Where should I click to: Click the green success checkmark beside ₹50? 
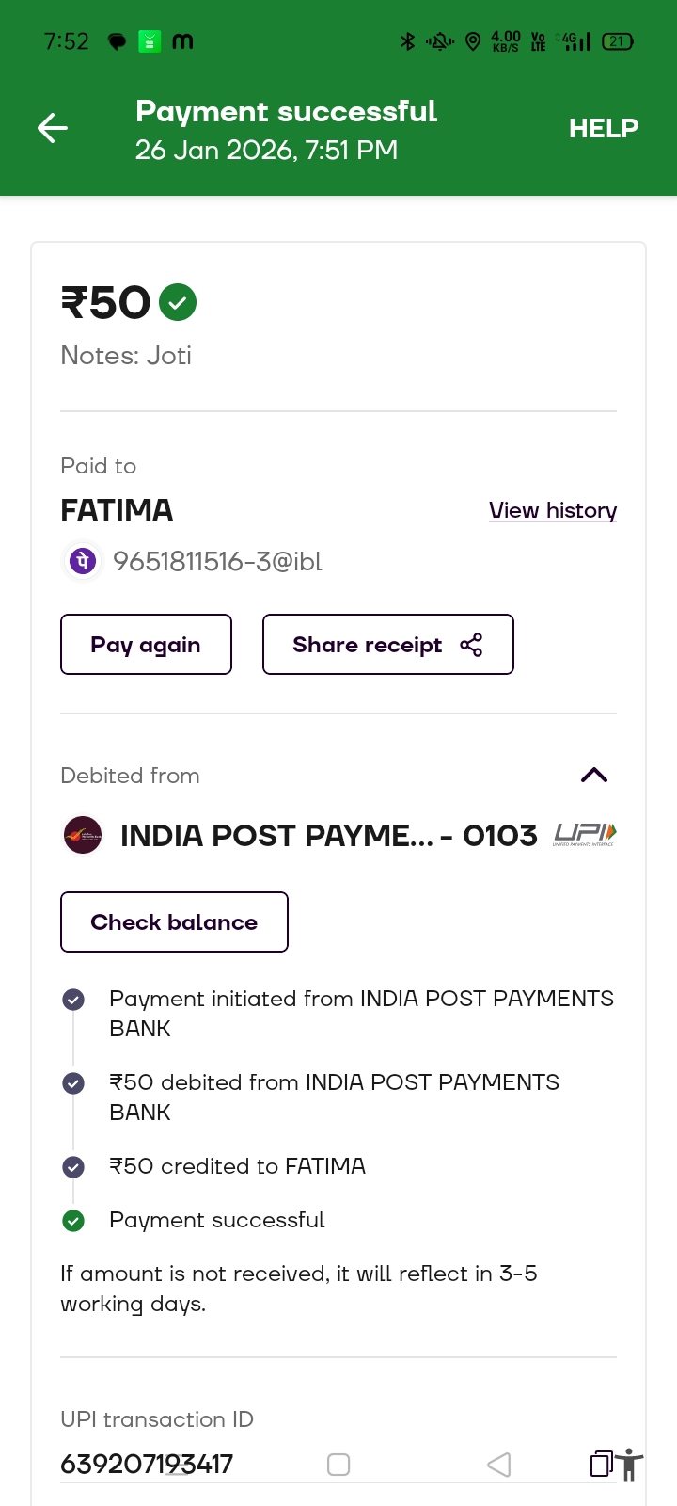click(178, 302)
